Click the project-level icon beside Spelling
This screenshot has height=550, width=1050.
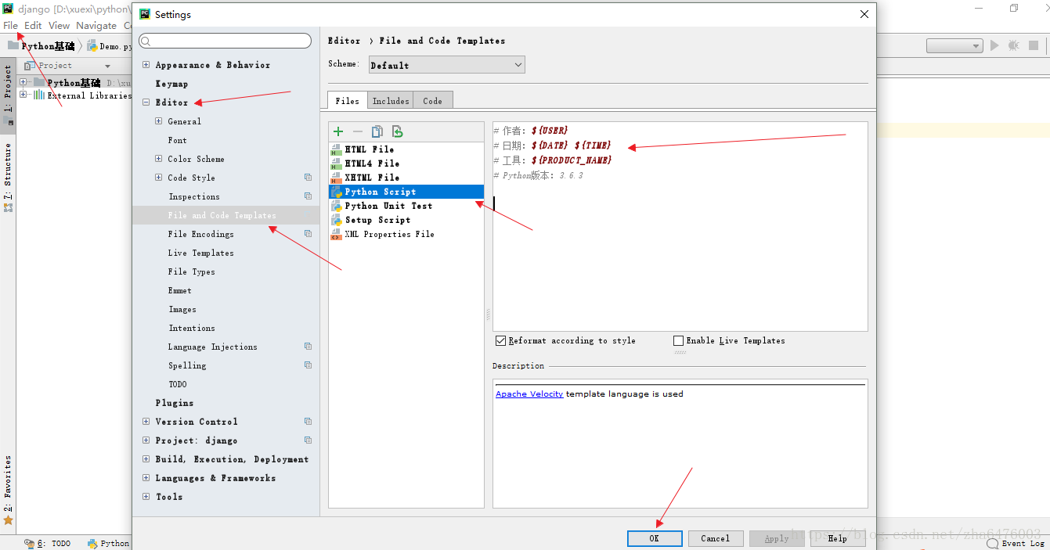click(x=308, y=365)
